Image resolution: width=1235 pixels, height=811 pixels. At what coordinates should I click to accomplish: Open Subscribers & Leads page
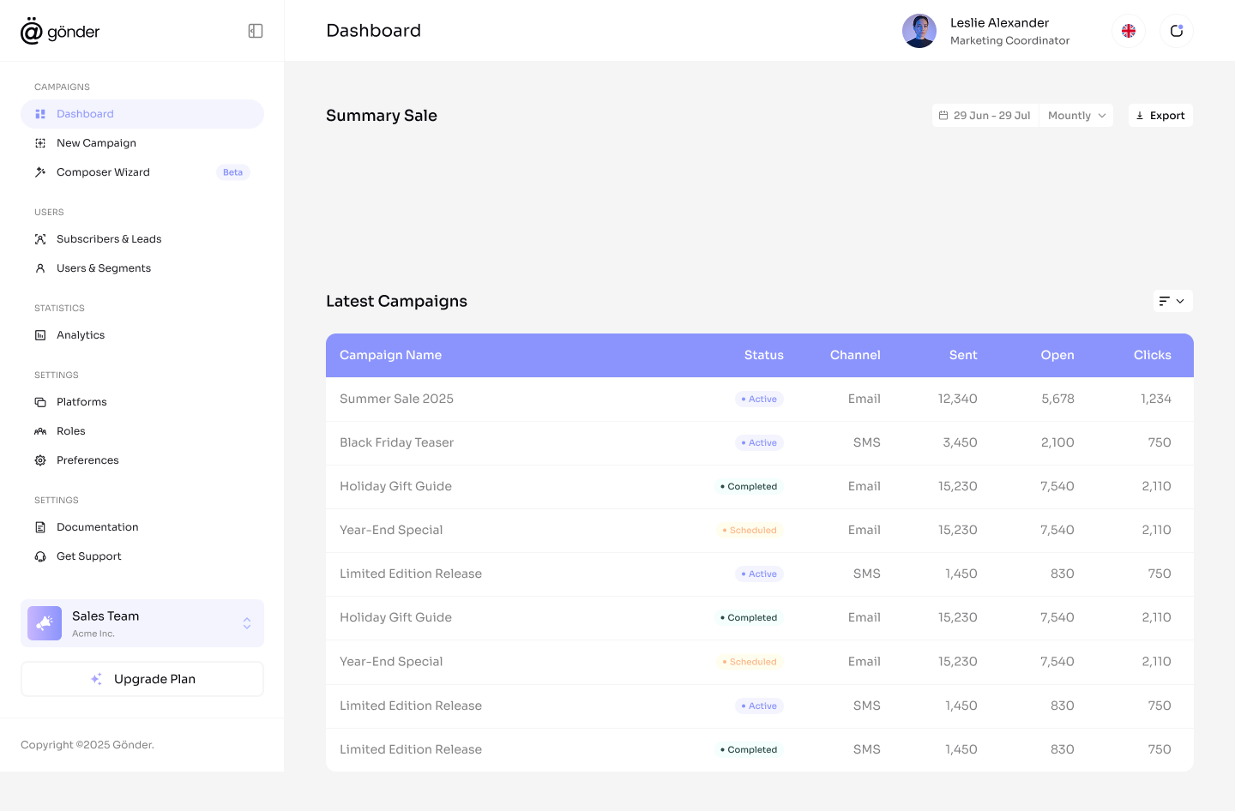tap(109, 239)
